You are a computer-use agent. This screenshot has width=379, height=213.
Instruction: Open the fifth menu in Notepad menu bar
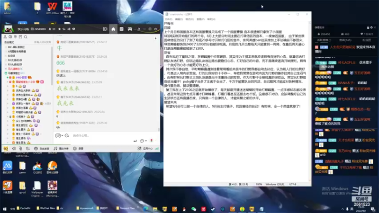[211, 19]
